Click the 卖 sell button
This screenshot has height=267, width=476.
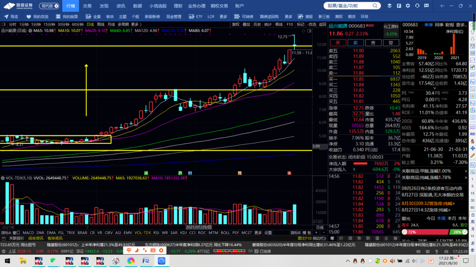coord(355,43)
